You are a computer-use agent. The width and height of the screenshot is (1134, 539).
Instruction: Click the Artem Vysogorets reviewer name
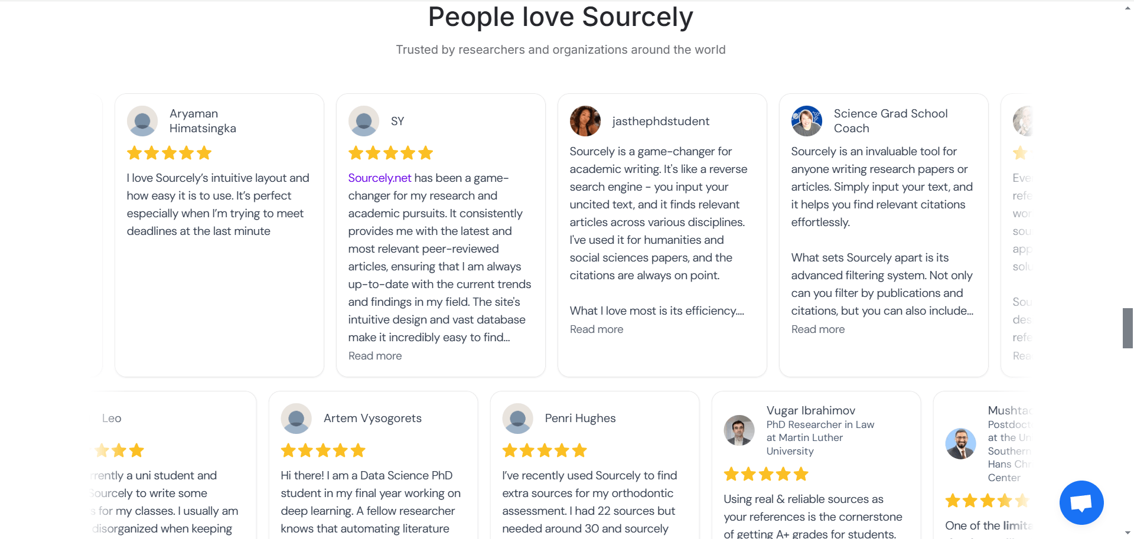[373, 419]
